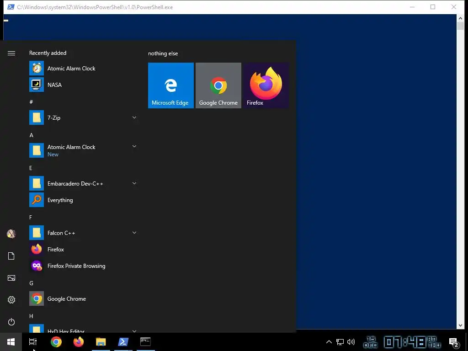Open Settings gear in Start sidebar
The height and width of the screenshot is (351, 468).
tap(11, 300)
